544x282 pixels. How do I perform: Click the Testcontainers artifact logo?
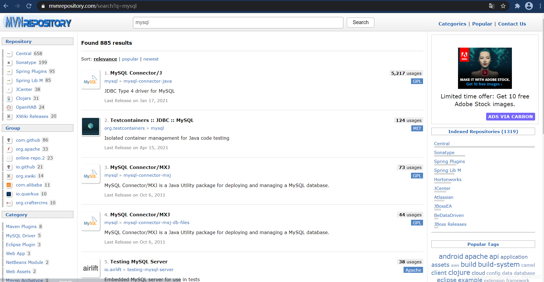[91, 127]
